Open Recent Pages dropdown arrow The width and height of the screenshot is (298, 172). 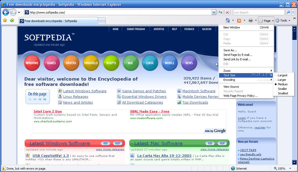(19, 12)
